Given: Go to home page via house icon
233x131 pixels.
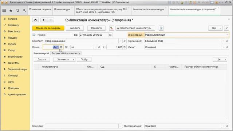Looking at the screenshot, I should 35,20.
